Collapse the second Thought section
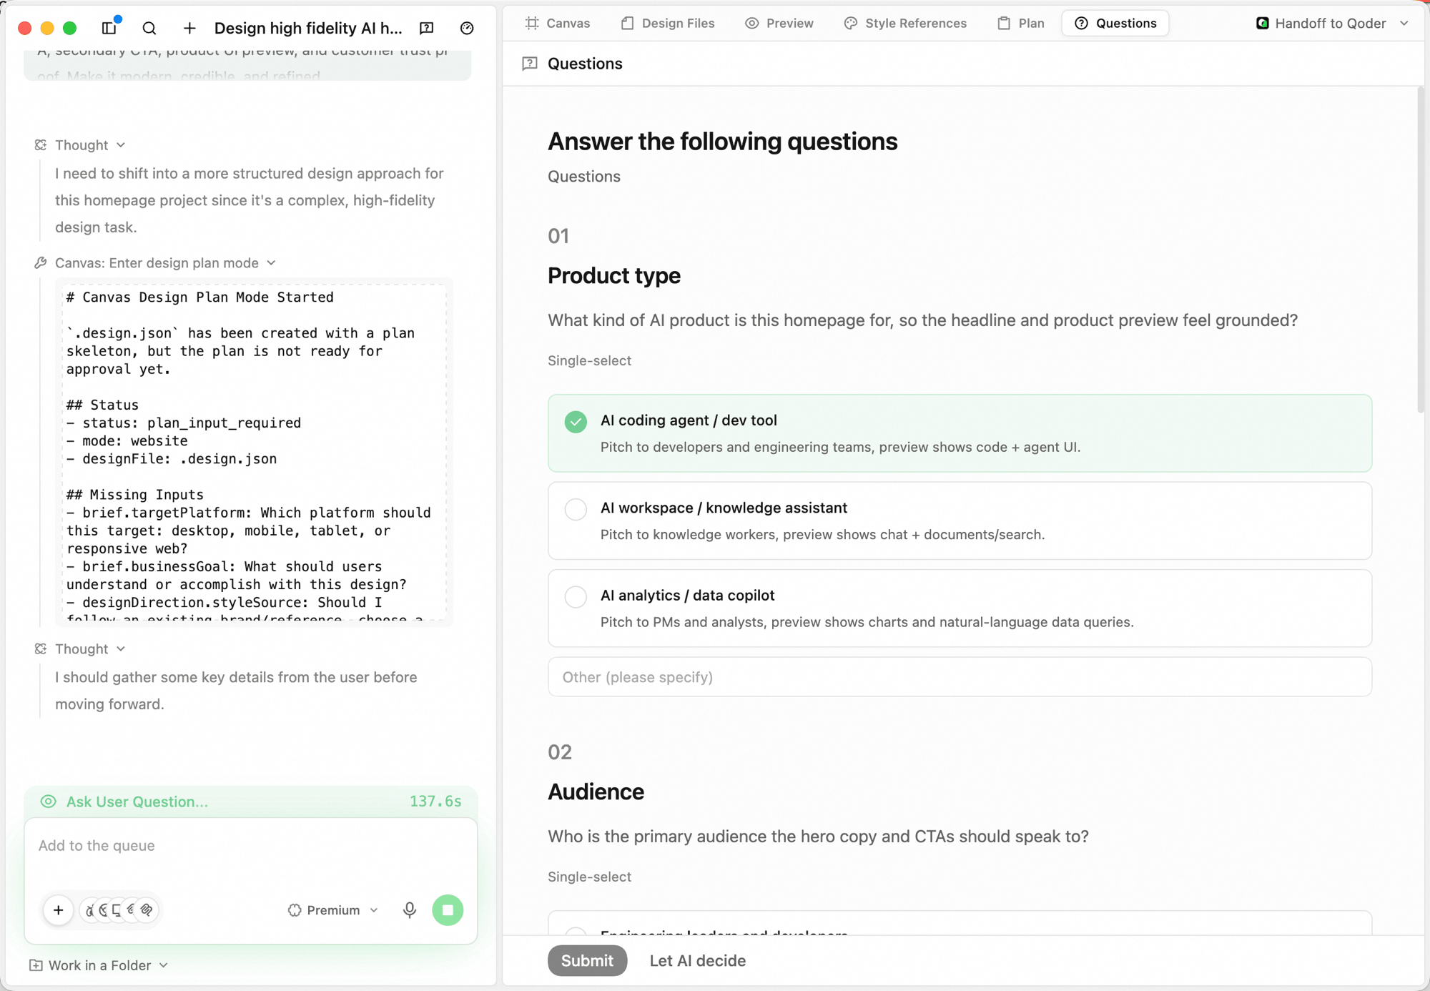The width and height of the screenshot is (1430, 991). (121, 649)
